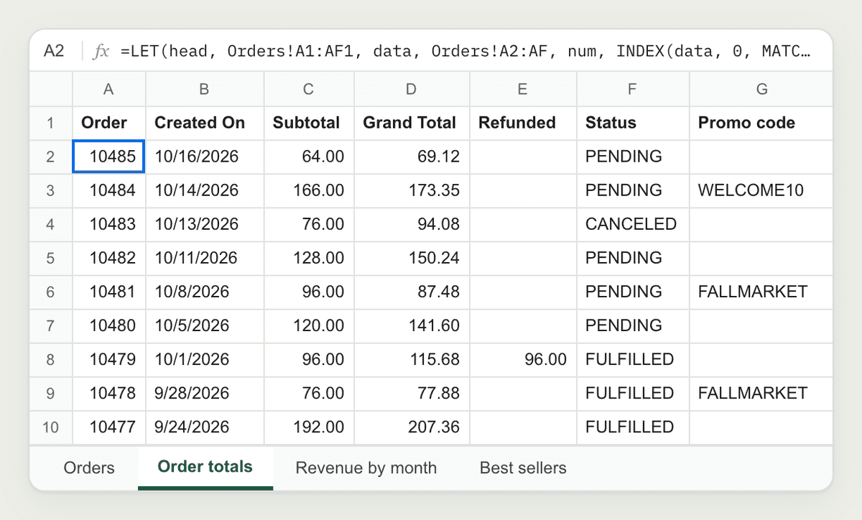Select order cell 10480

pyautogui.click(x=109, y=325)
